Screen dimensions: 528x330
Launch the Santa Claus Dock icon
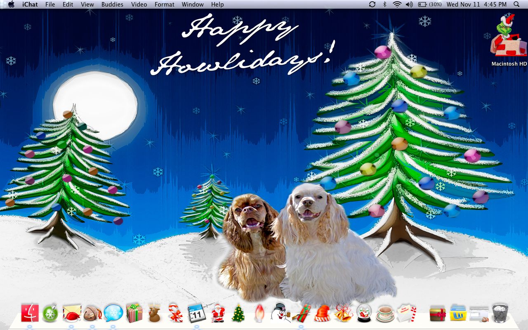pyautogui.click(x=217, y=313)
